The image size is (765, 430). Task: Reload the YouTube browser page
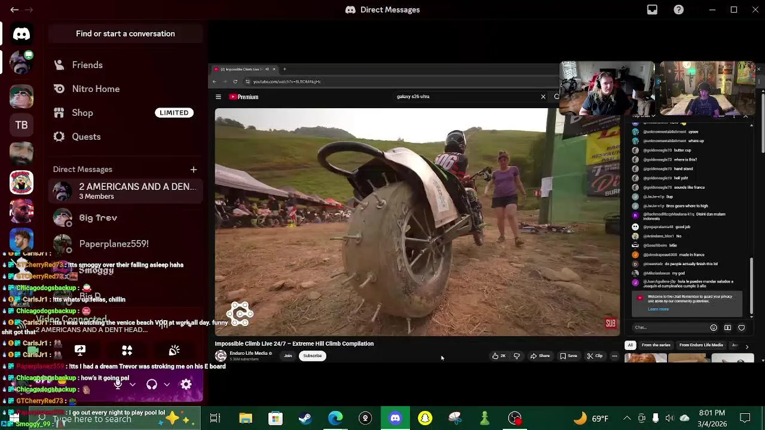point(235,81)
